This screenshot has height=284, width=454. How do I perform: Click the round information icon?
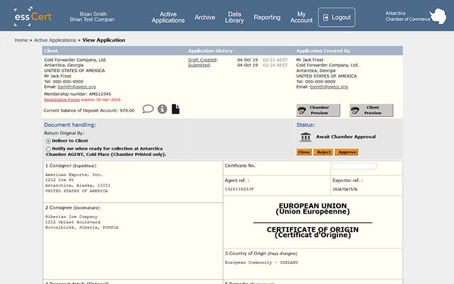coord(162,109)
